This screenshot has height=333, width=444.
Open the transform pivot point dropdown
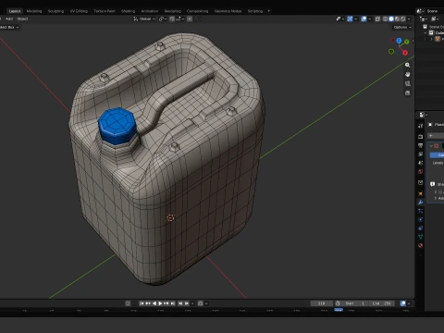click(163, 18)
